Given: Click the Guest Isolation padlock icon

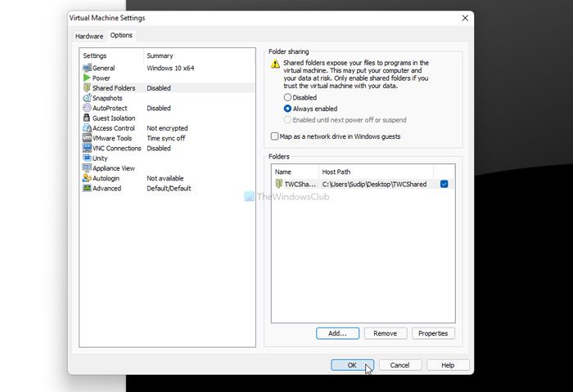Looking at the screenshot, I should pyautogui.click(x=87, y=118).
